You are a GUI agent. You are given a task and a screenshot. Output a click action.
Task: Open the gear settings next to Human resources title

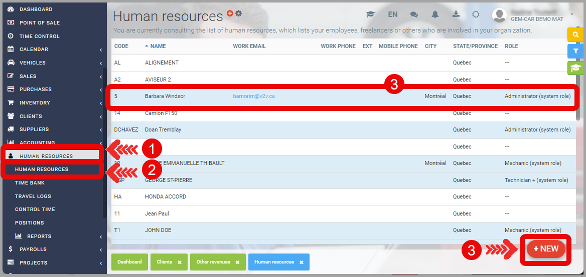pos(239,13)
